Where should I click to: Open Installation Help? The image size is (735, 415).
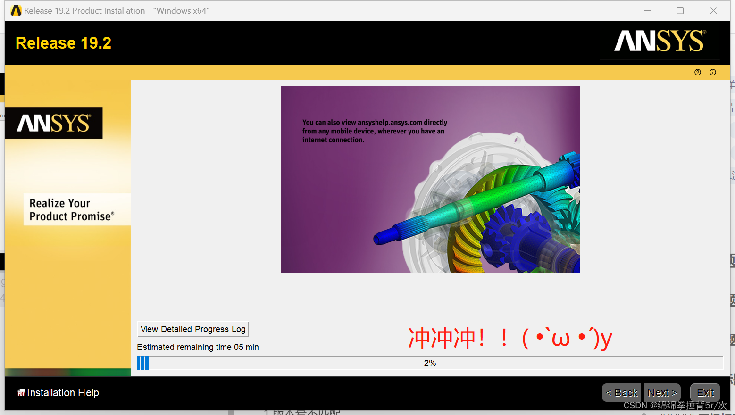pos(63,392)
